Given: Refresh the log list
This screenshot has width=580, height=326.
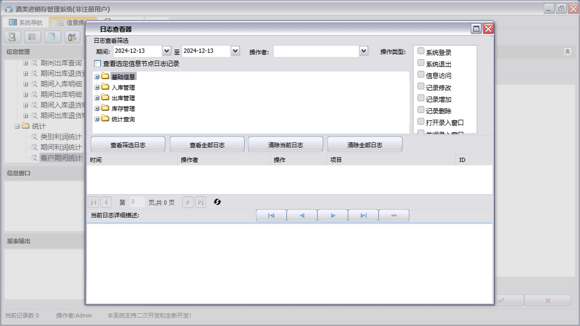Looking at the screenshot, I should tap(217, 202).
